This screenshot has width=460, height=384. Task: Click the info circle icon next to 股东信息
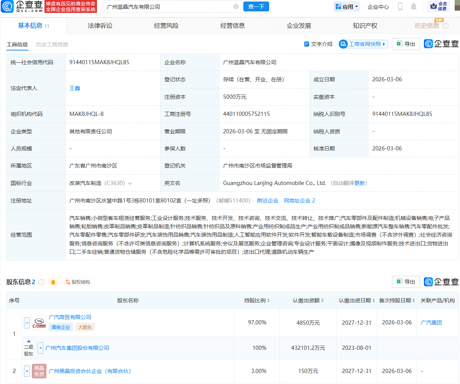point(41,283)
